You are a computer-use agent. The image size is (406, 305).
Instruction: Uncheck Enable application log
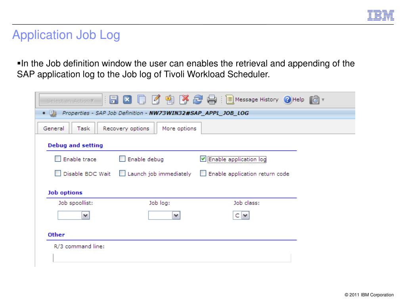point(203,159)
